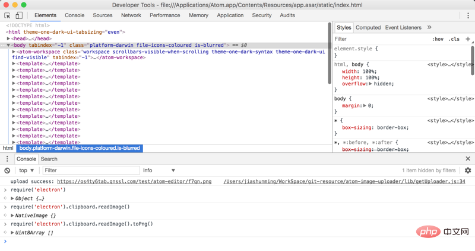This screenshot has width=475, height=251.
Task: Open the top execution context dropdown
Action: coord(26,170)
